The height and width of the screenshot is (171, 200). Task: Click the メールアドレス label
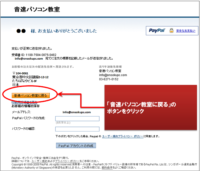[x=21, y=112]
